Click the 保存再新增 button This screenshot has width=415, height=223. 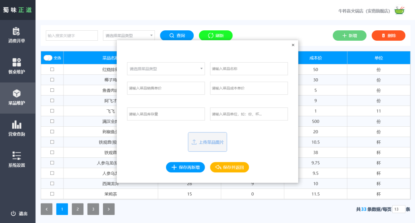tap(186, 167)
